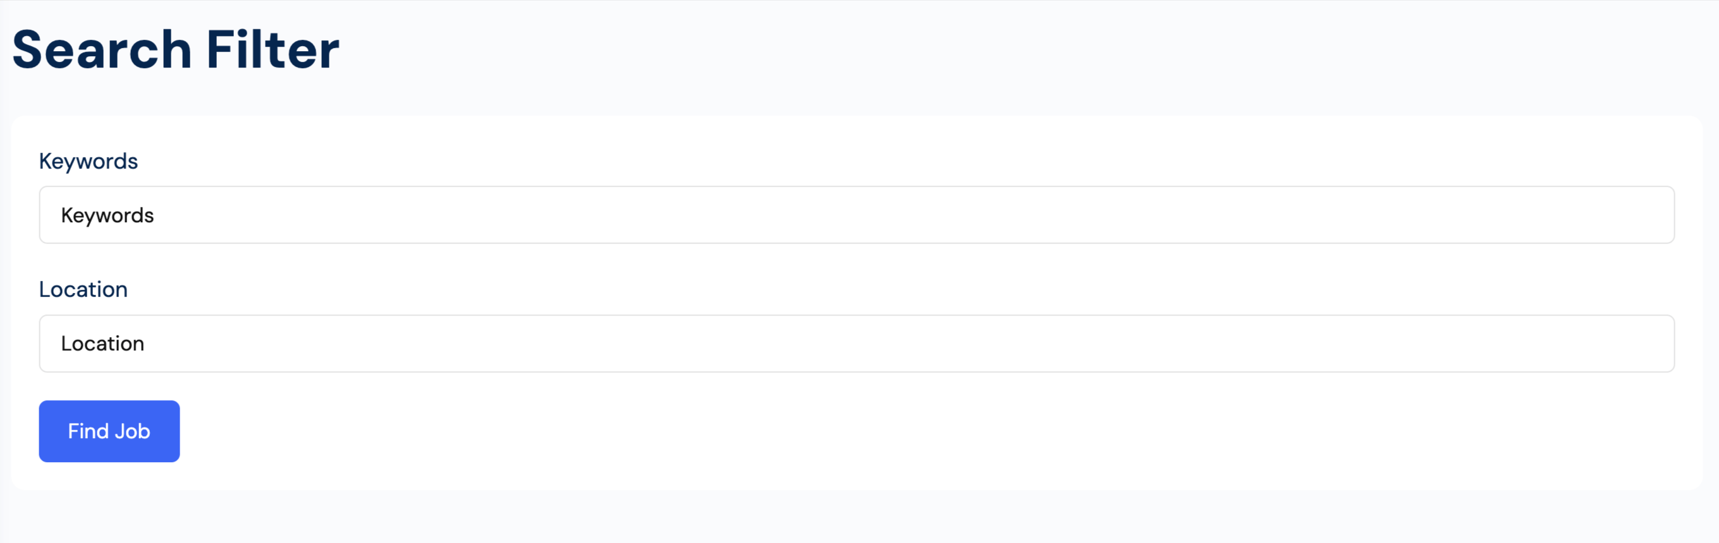Viewport: 1719px width, 543px height.
Task: Place cursor in the Keywords box
Action: pyautogui.click(x=856, y=215)
